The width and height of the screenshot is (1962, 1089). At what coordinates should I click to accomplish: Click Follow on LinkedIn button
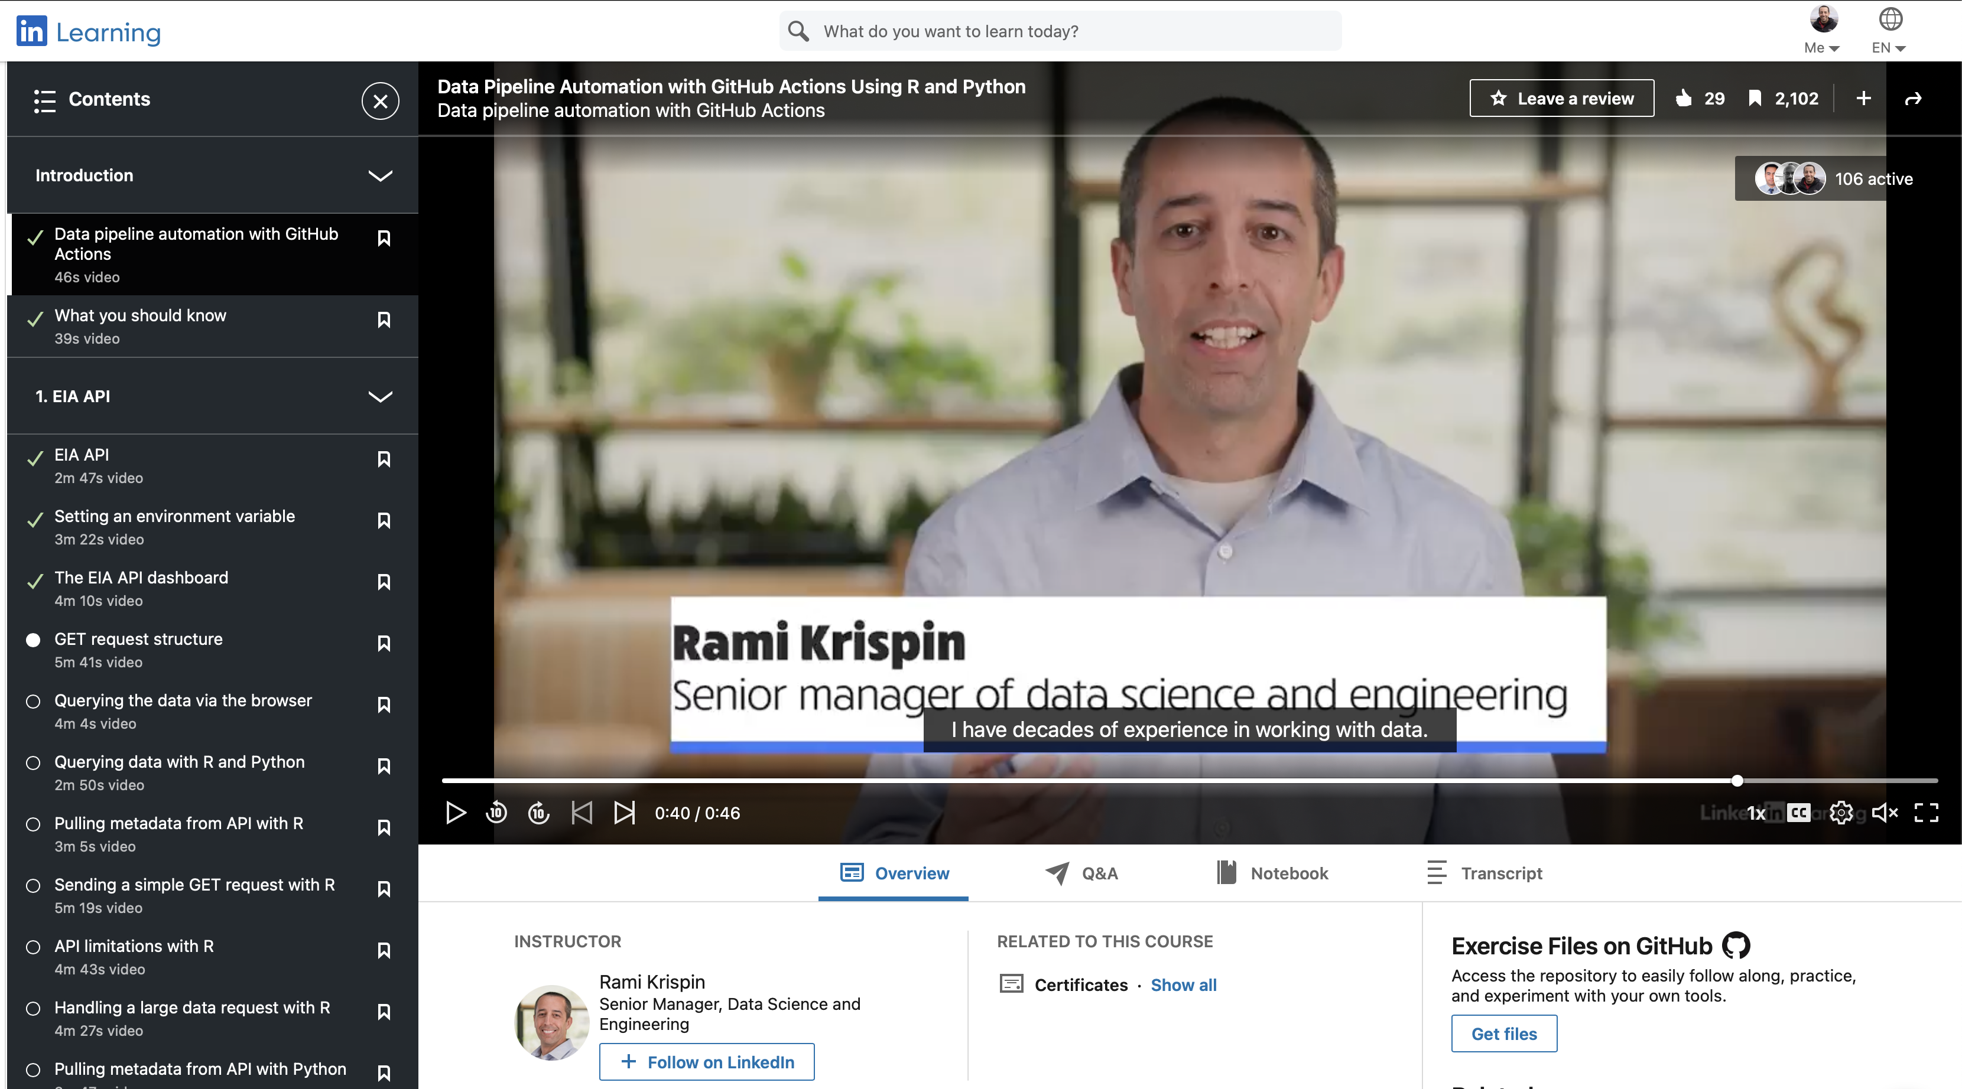(706, 1062)
